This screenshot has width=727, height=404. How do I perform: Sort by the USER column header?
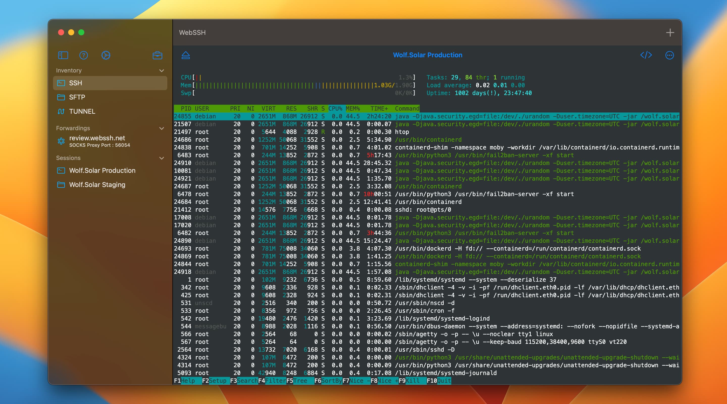[202, 108]
